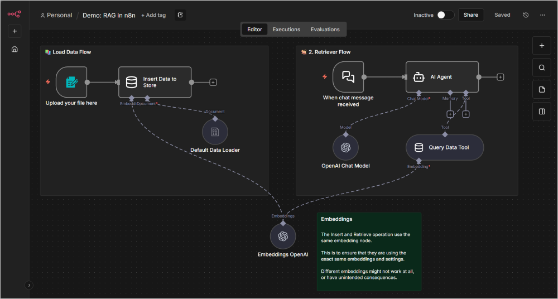Add a sticky note from right toolbar
The width and height of the screenshot is (558, 299).
point(541,90)
